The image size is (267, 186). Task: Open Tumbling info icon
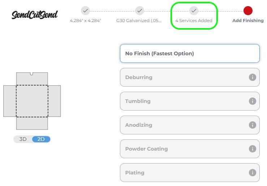click(x=253, y=101)
